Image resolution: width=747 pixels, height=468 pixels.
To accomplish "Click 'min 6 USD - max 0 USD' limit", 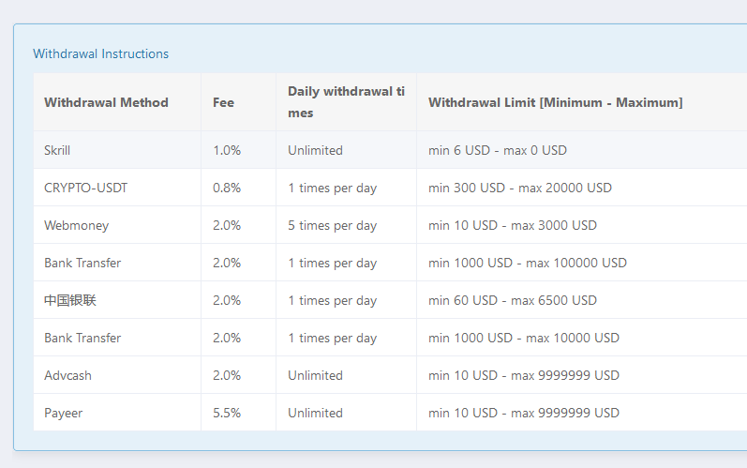I will (498, 150).
